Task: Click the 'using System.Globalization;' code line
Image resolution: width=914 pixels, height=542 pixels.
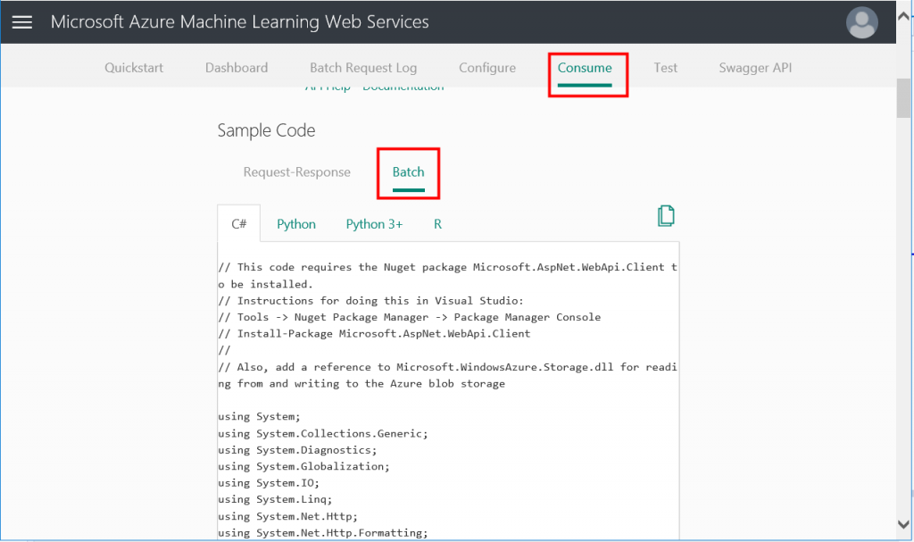Action: [x=303, y=467]
